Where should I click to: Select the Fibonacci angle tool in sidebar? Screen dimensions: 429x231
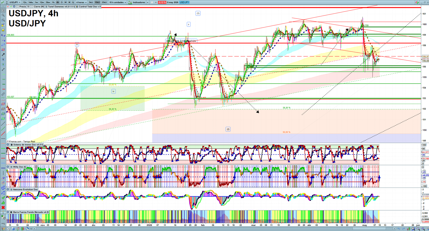click(x=3, y=177)
